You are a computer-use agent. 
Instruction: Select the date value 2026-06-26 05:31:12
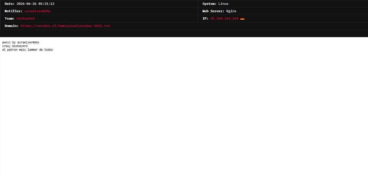click(35, 4)
